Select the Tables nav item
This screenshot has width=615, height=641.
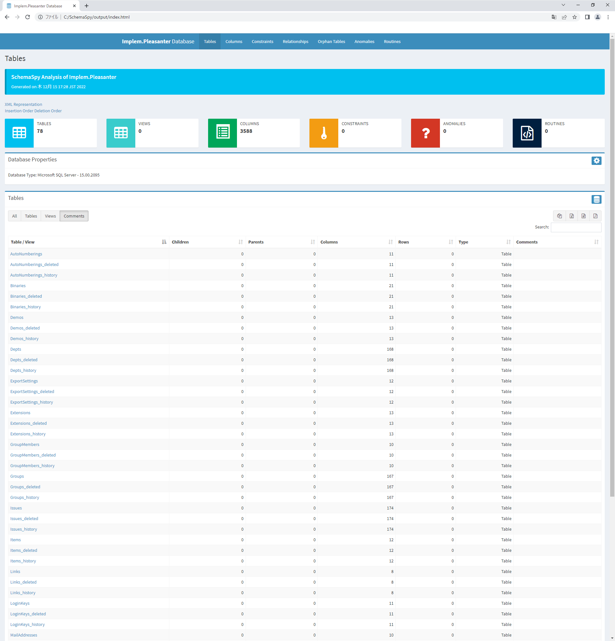210,41
